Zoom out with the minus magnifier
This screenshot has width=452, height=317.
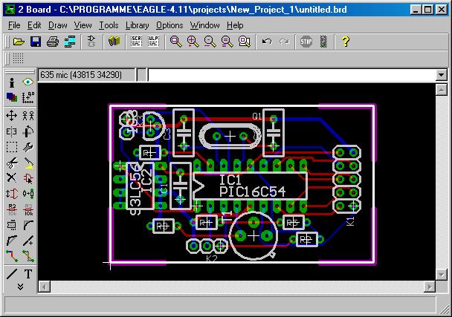(x=210, y=42)
